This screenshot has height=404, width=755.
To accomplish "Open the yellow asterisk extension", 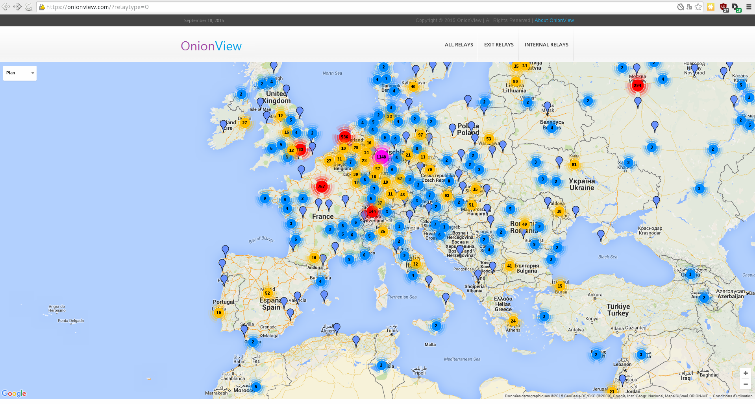I will (x=711, y=7).
